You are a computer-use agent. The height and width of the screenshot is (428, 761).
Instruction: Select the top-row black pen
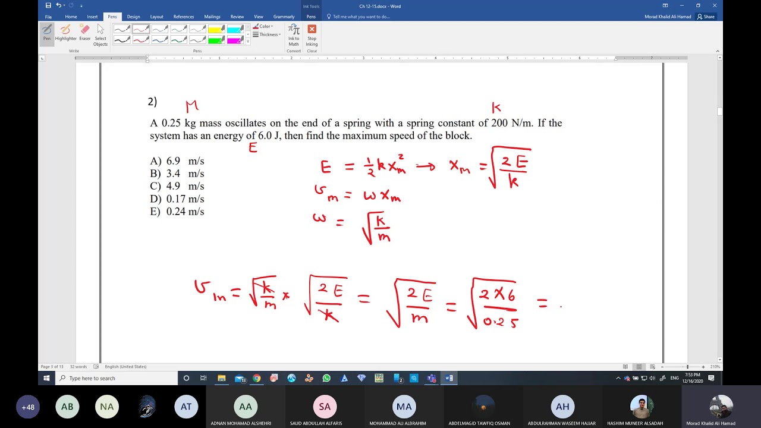(x=122, y=29)
